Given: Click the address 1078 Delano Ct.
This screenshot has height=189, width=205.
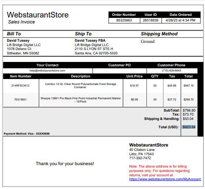Looking at the screenshot, I should point(19,49).
